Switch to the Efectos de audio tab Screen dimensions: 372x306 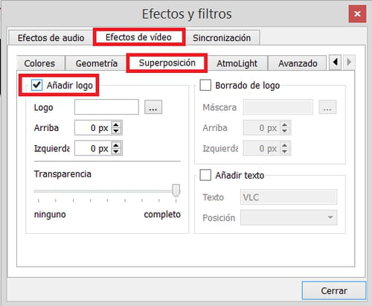pos(51,38)
